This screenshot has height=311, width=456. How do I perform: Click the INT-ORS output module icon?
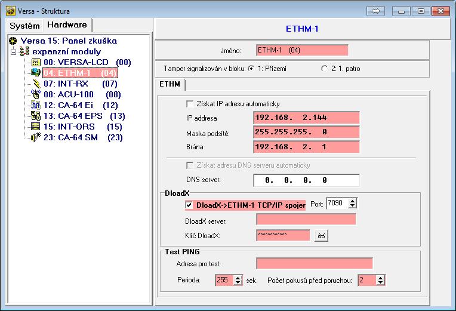click(35, 127)
